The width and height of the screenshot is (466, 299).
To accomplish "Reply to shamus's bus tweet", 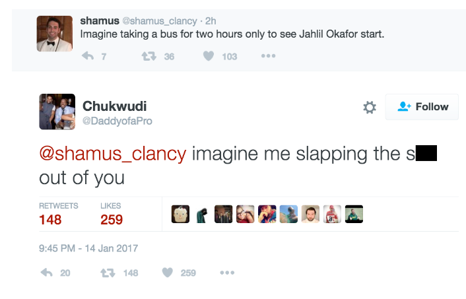I will coord(87,56).
